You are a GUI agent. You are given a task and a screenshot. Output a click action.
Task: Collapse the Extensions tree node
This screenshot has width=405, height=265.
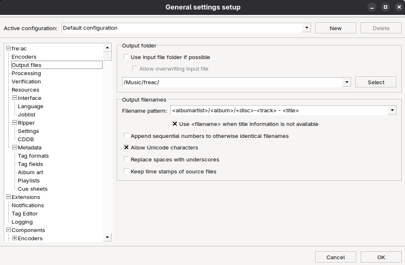click(x=8, y=197)
